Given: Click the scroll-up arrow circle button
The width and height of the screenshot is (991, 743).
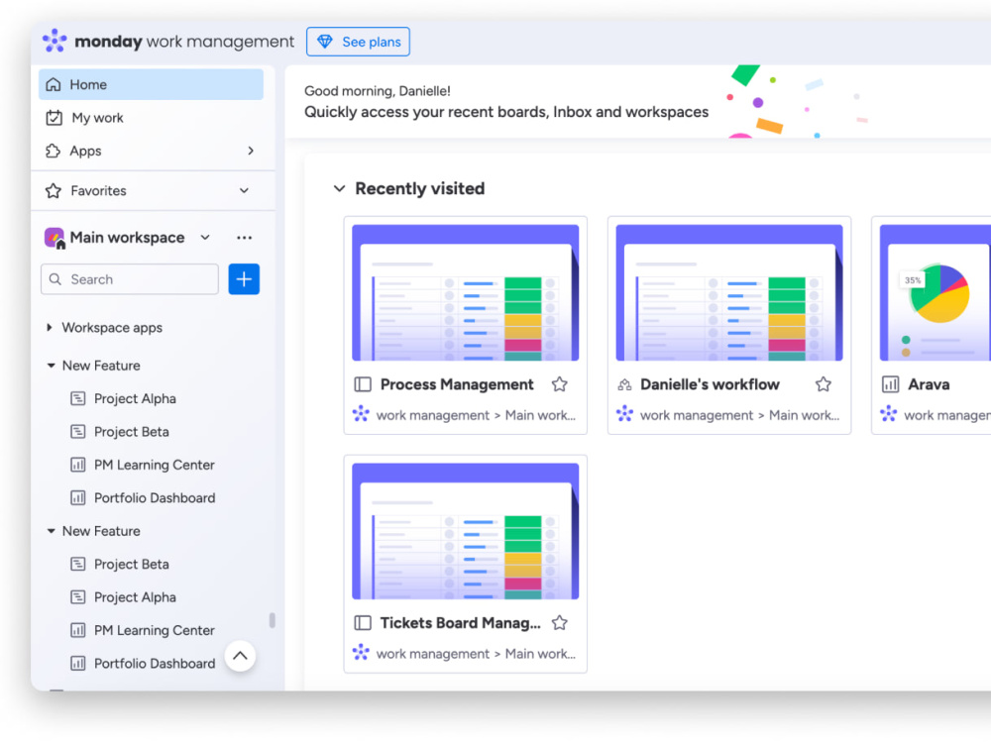Looking at the screenshot, I should tap(240, 656).
